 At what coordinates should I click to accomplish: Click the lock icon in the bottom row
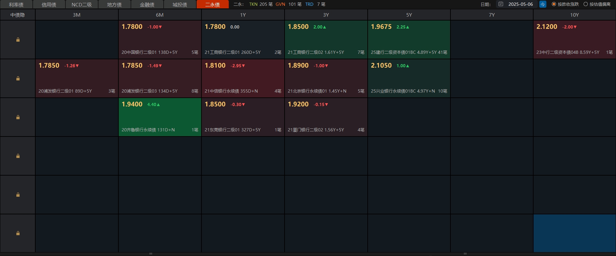pos(18,233)
